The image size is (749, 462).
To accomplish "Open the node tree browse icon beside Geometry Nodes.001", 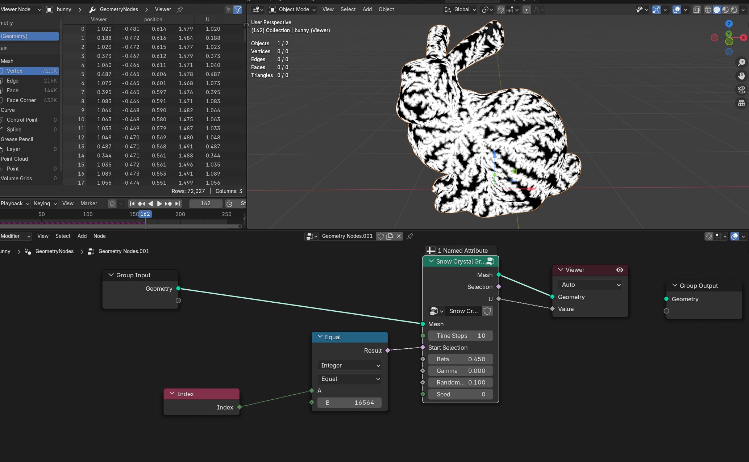I will click(x=312, y=236).
